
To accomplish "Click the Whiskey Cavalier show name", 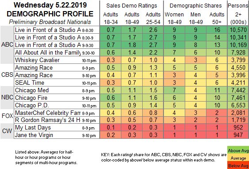I will [x=37, y=60].
